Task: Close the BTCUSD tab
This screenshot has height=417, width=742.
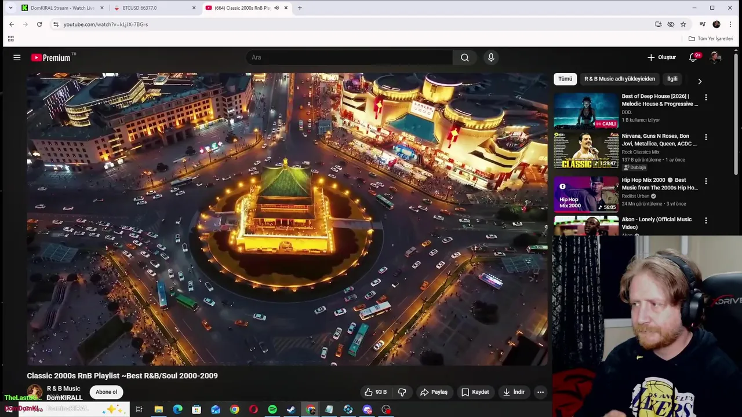Action: pyautogui.click(x=194, y=8)
